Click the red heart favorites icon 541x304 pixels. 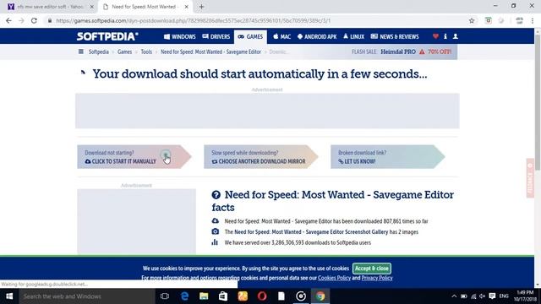(x=435, y=36)
